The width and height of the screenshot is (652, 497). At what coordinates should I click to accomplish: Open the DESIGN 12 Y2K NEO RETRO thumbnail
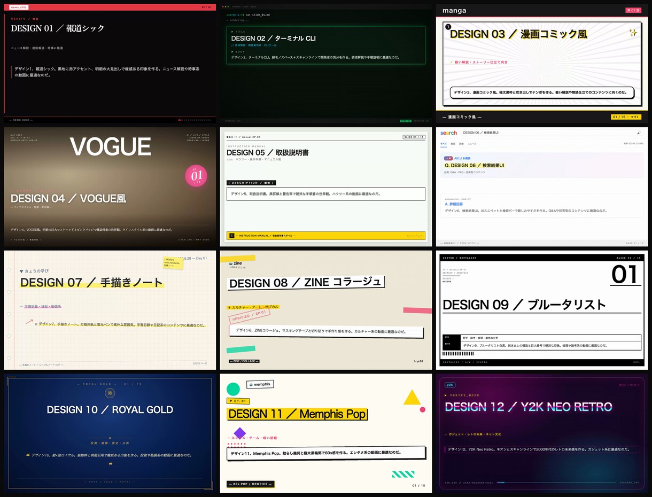click(542, 433)
